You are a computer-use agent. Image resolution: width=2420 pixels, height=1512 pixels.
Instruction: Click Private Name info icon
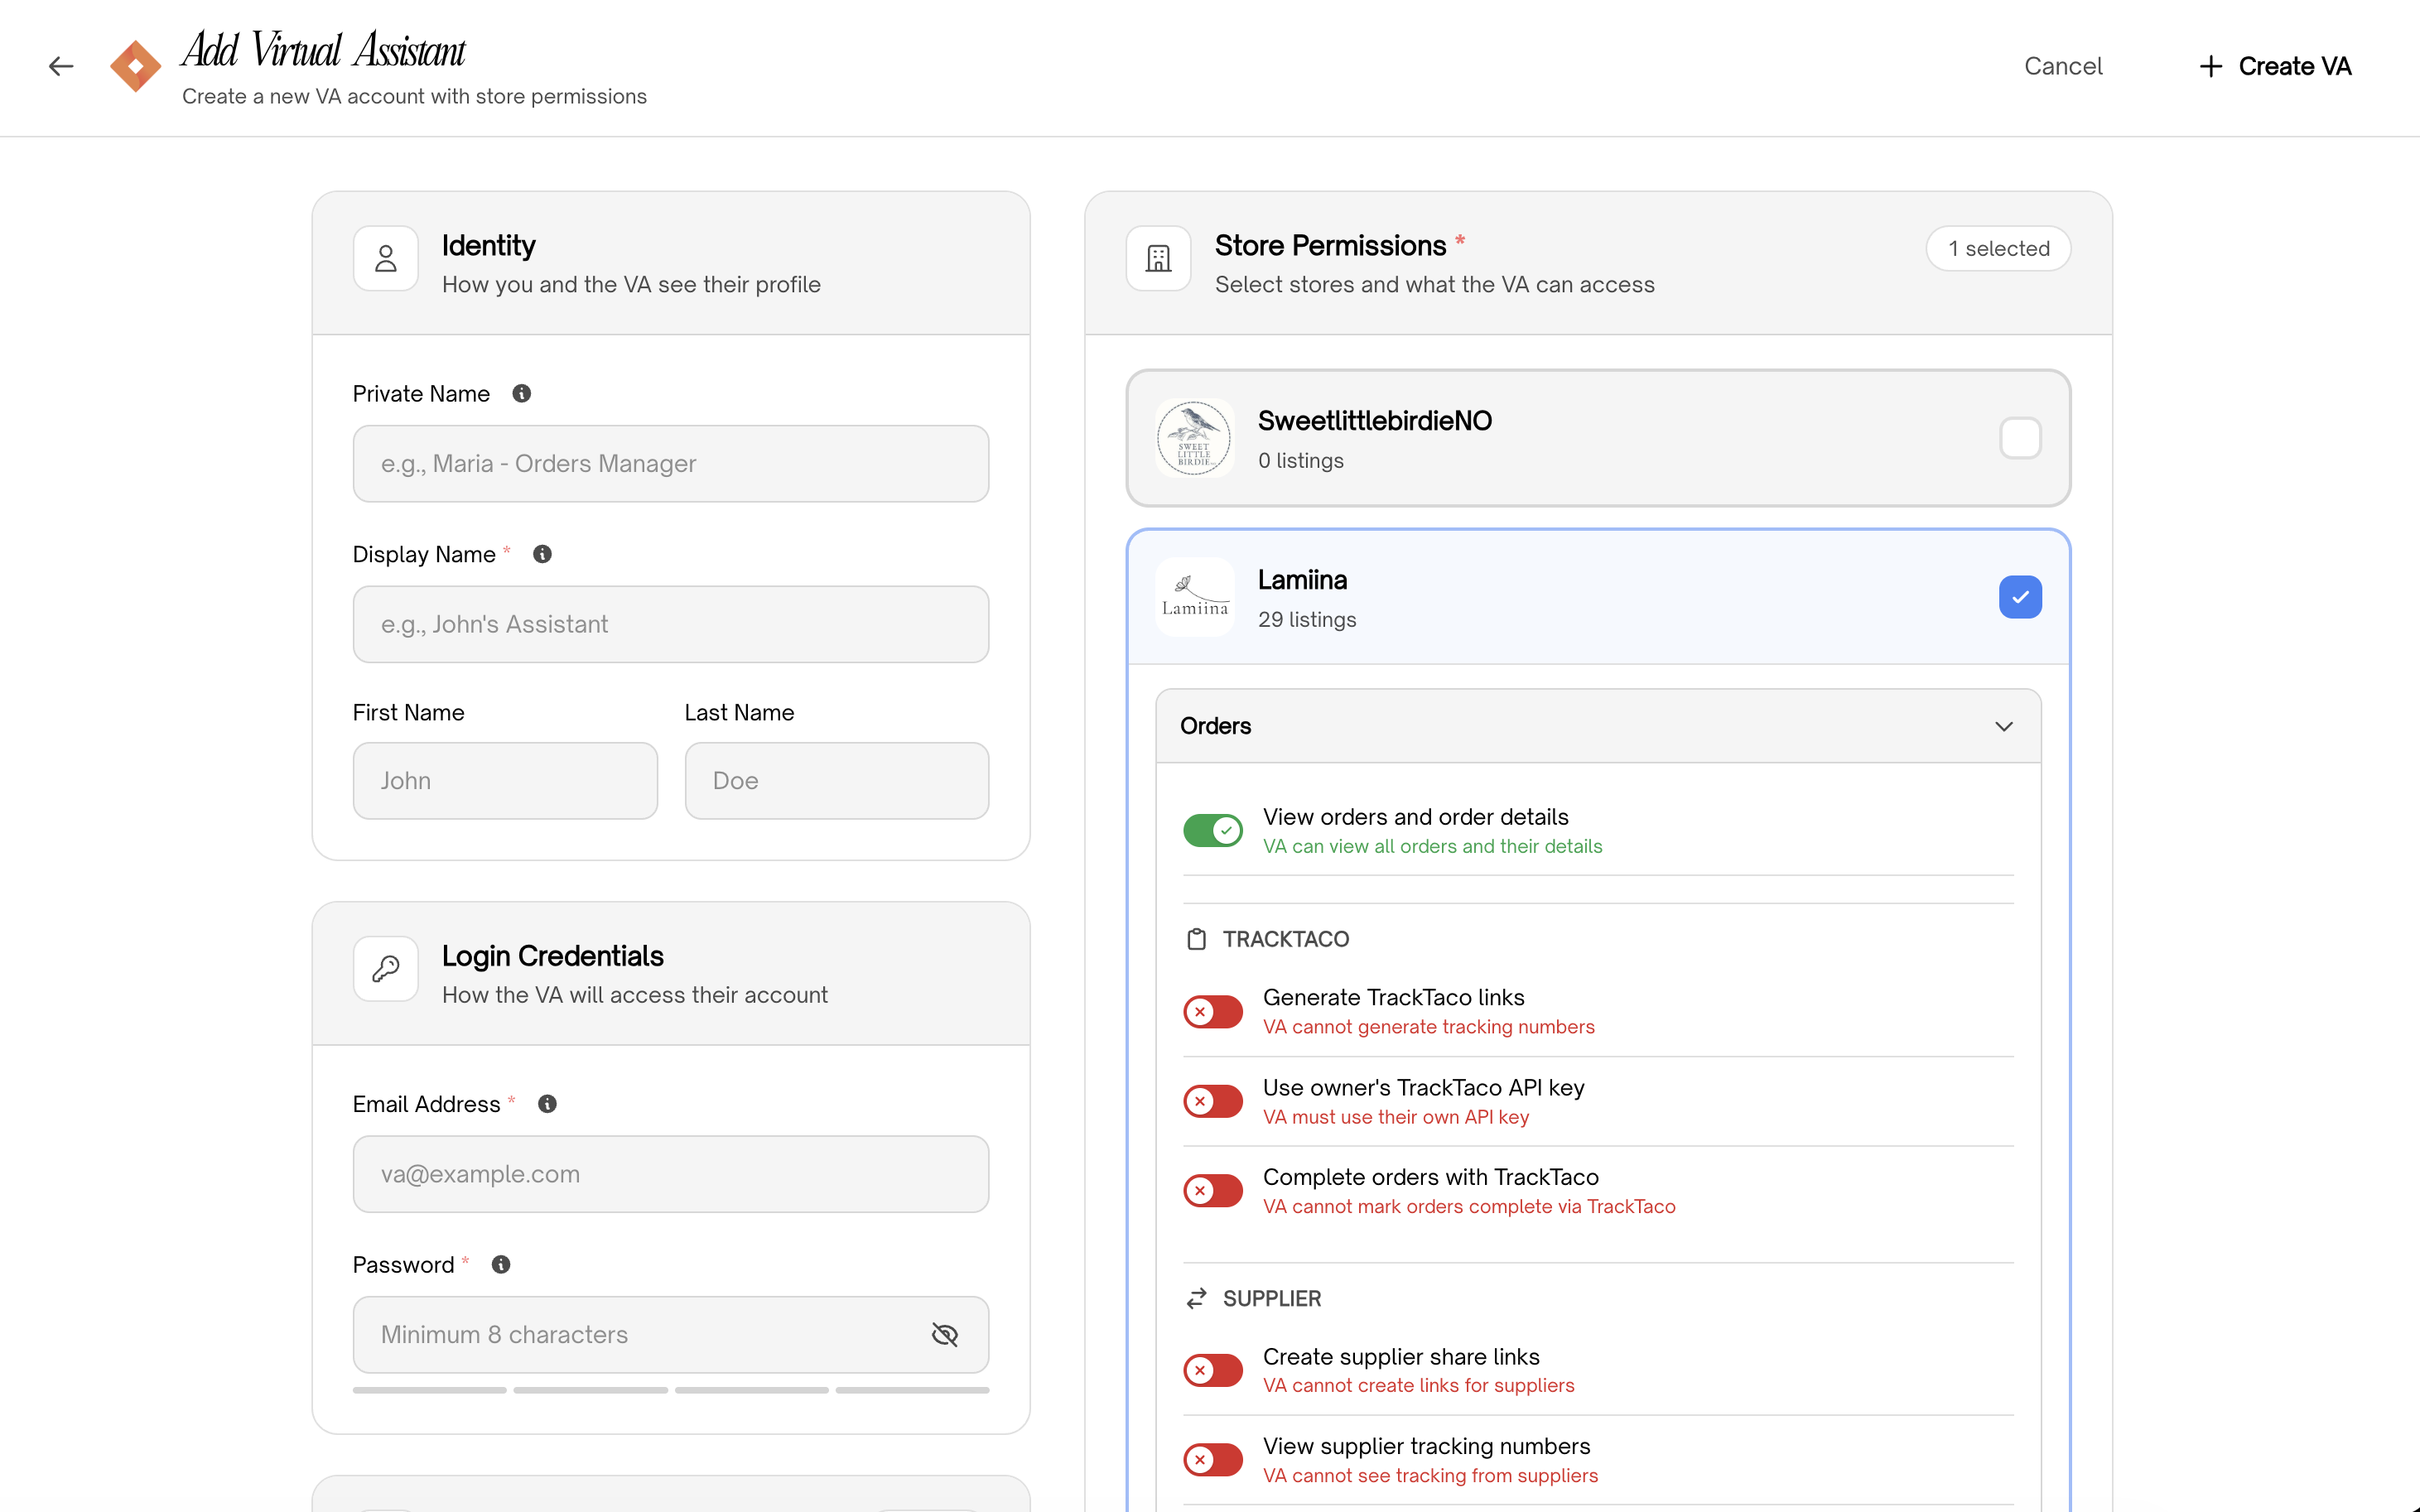click(x=521, y=394)
